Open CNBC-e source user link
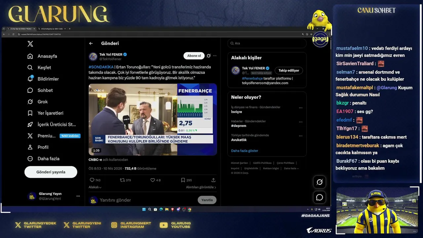Screen dimensions: 423x238 click(x=95, y=160)
